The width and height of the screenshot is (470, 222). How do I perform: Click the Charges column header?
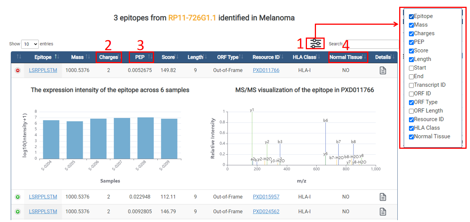(x=108, y=57)
